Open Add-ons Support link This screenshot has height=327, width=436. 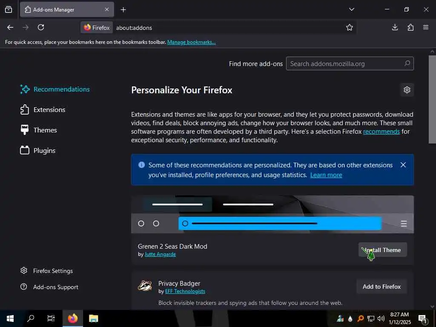(49, 287)
